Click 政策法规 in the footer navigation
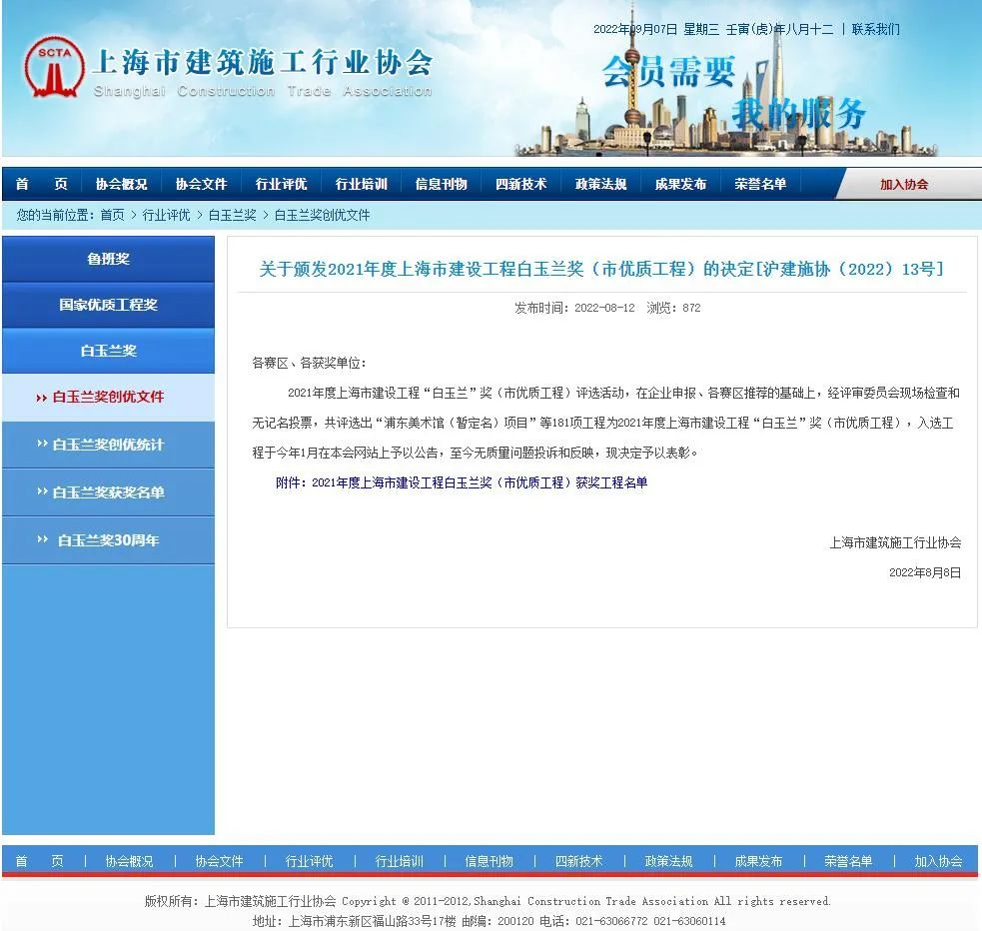Screen dimensions: 982x931 pyautogui.click(x=669, y=861)
